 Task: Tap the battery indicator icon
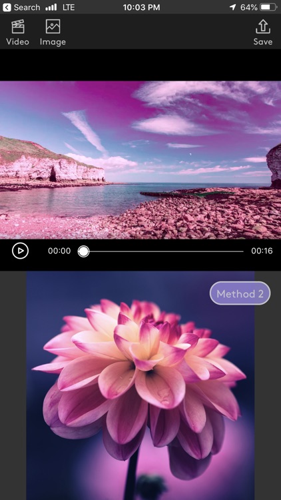[268, 7]
